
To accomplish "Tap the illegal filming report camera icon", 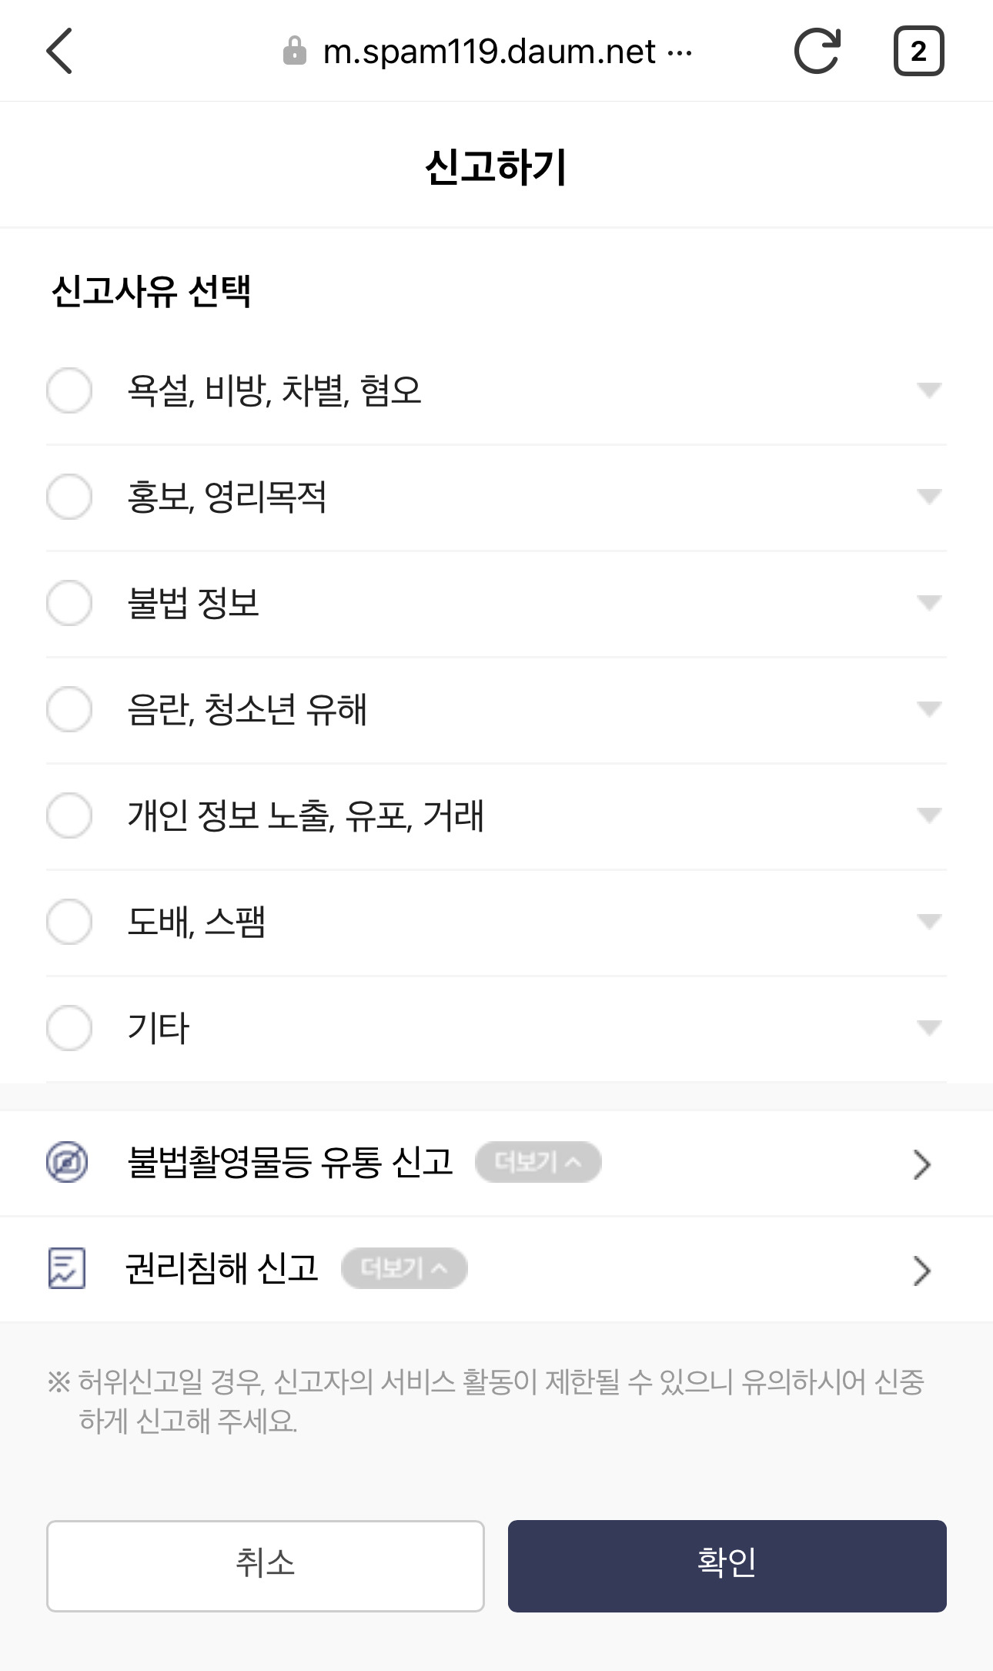I will [x=67, y=1162].
